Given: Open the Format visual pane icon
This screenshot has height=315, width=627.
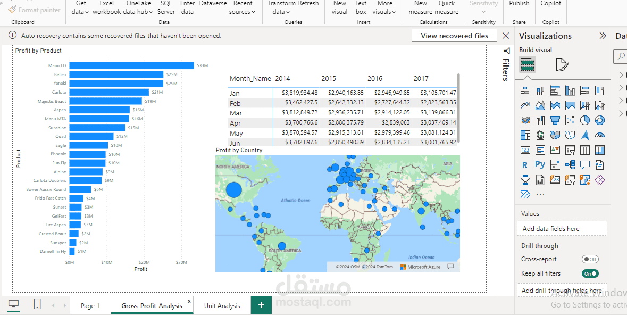Looking at the screenshot, I should pos(562,64).
